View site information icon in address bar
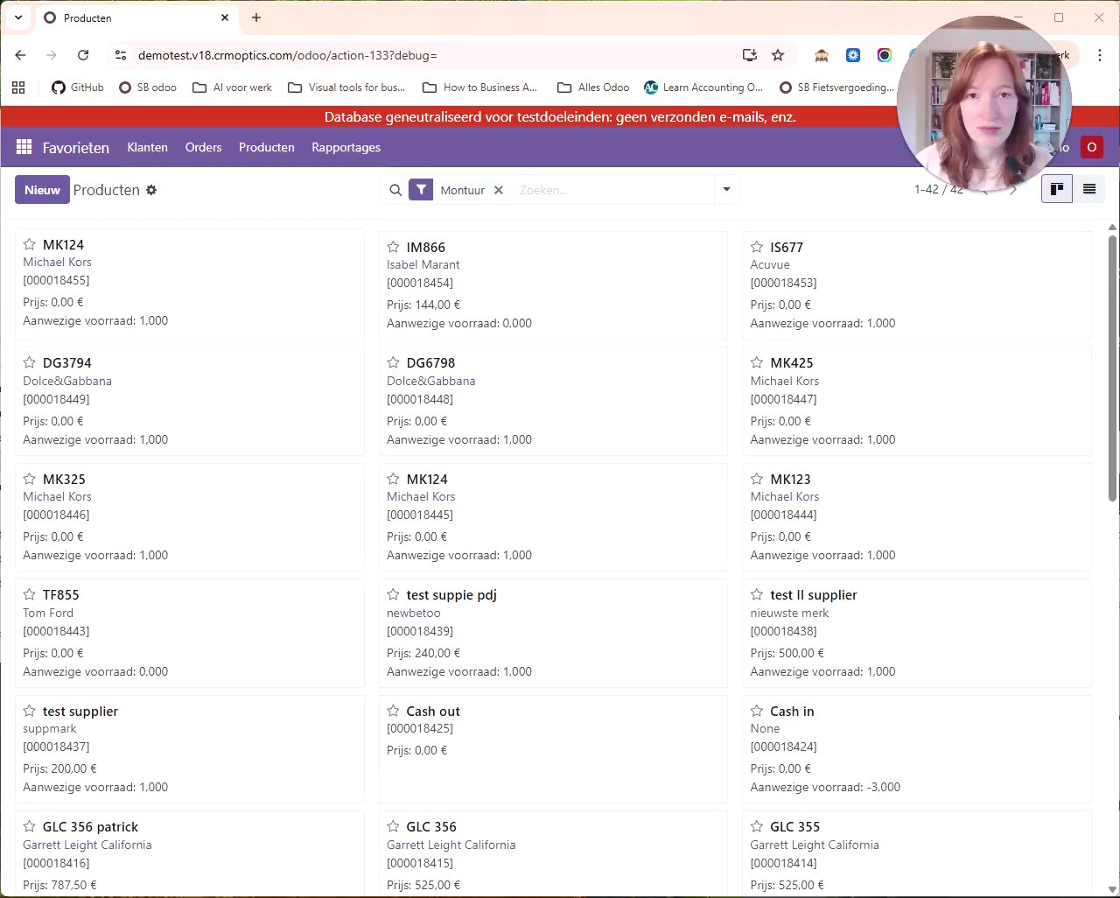Screen dimensions: 1120x898 121,55
